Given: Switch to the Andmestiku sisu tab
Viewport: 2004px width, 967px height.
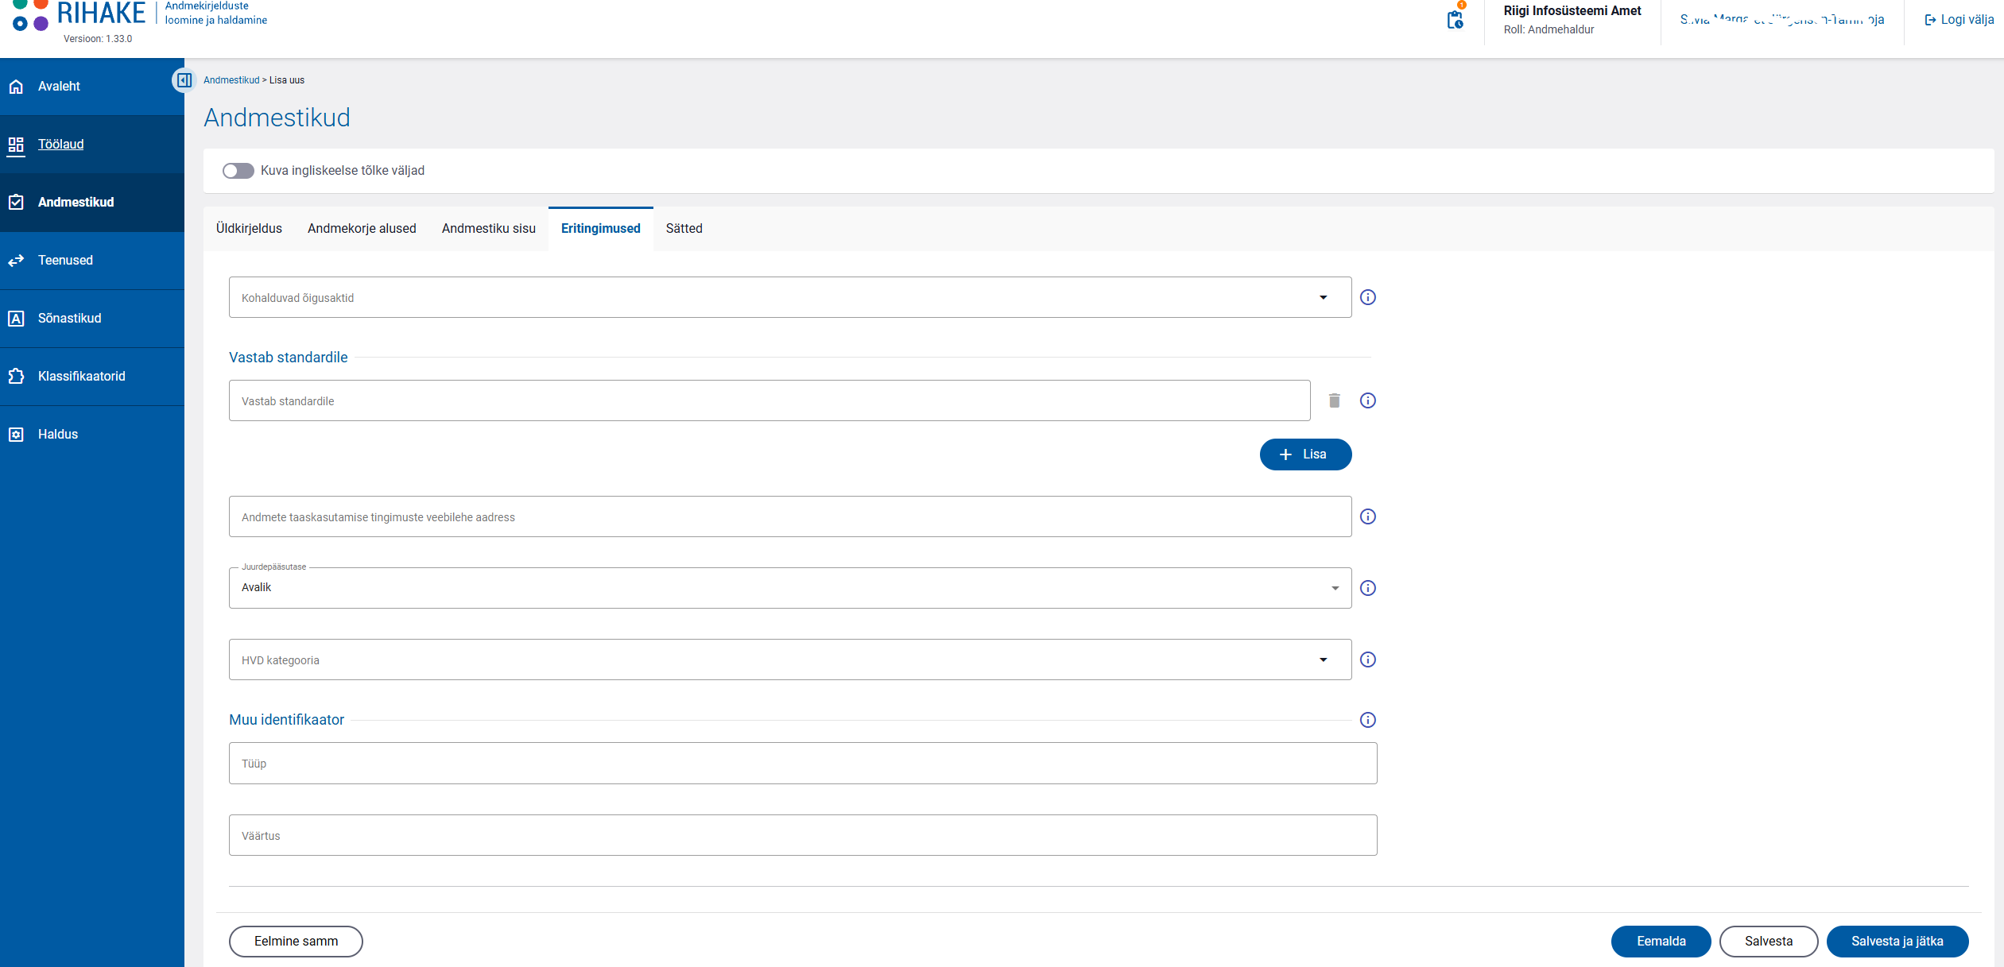Looking at the screenshot, I should tap(489, 229).
